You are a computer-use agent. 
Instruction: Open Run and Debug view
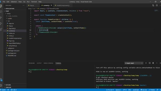click(1, 24)
